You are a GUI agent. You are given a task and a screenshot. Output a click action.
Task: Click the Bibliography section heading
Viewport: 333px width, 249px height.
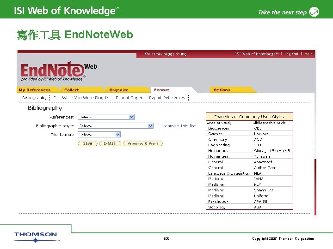pos(45,108)
